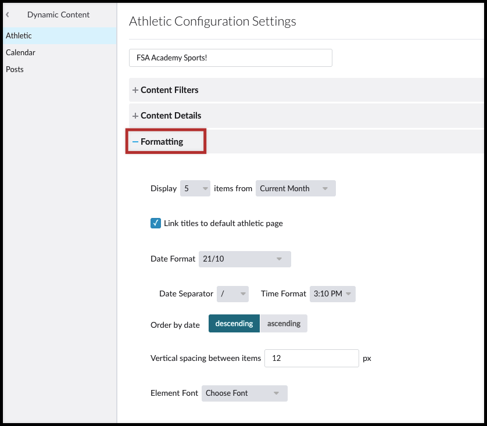Set order by date to descending
487x426 pixels.
tap(234, 324)
